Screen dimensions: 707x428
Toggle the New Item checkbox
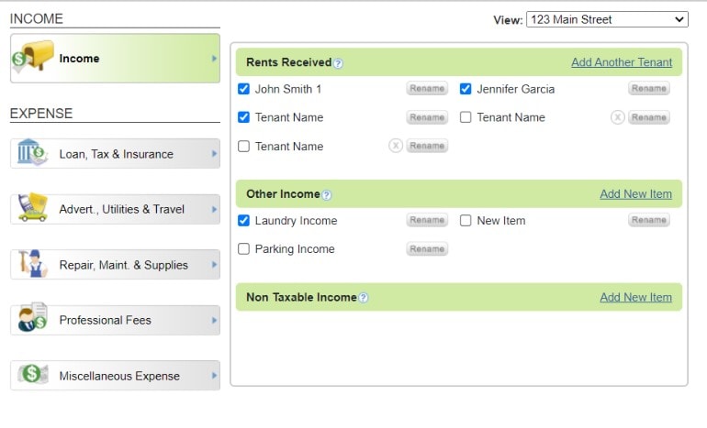[x=466, y=221]
